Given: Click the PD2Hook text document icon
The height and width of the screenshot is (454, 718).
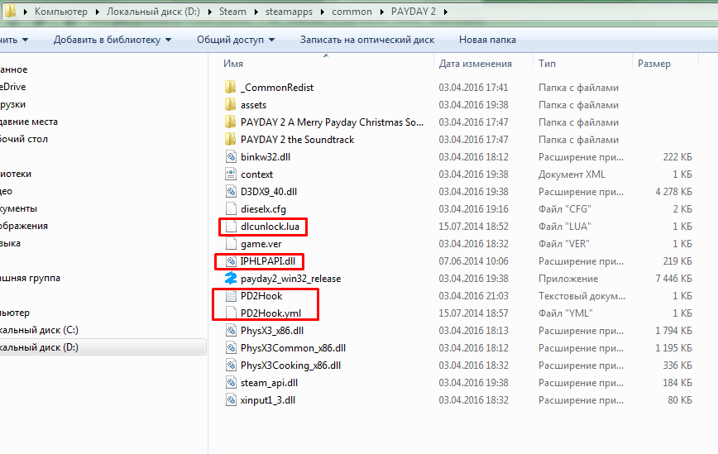Looking at the screenshot, I should tap(231, 296).
